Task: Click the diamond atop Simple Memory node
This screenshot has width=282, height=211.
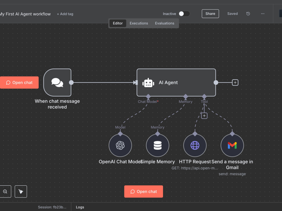Action: point(158,134)
